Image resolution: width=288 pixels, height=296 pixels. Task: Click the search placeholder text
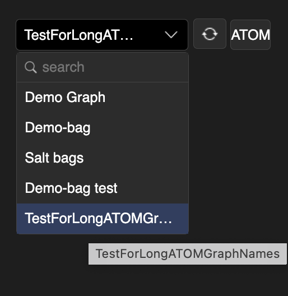coord(63,67)
